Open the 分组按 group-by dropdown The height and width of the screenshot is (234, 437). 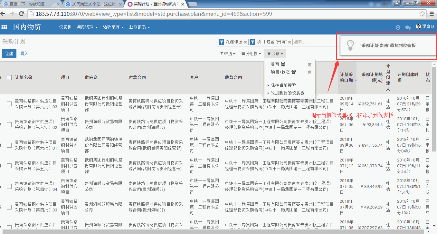pos(251,54)
